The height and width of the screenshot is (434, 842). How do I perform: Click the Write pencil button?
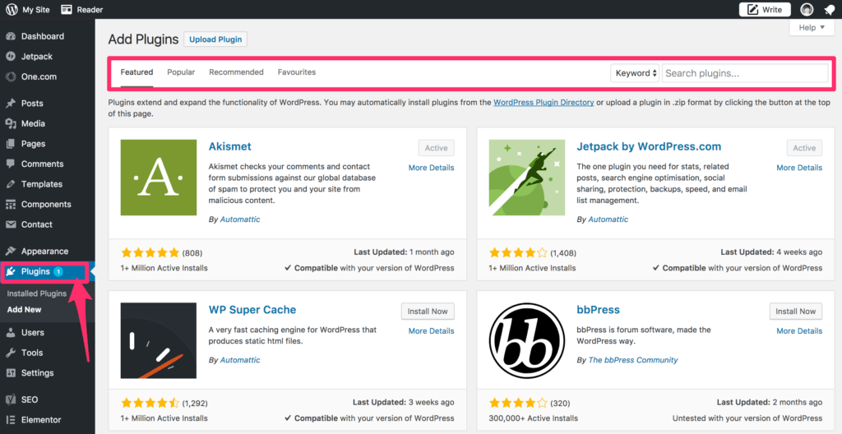(x=765, y=9)
